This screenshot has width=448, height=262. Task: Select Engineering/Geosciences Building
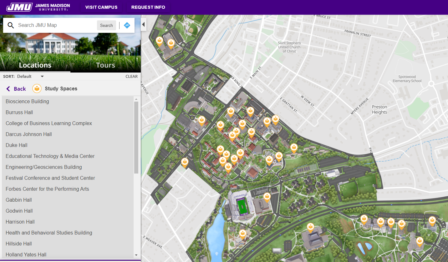click(x=68, y=167)
